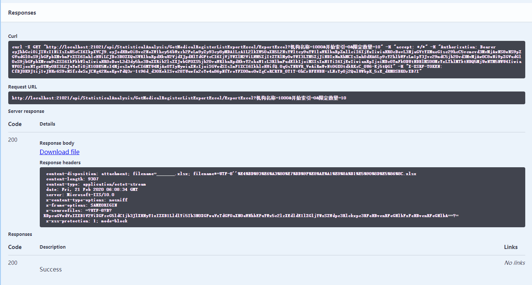Click the Curl section label

(x=12, y=36)
